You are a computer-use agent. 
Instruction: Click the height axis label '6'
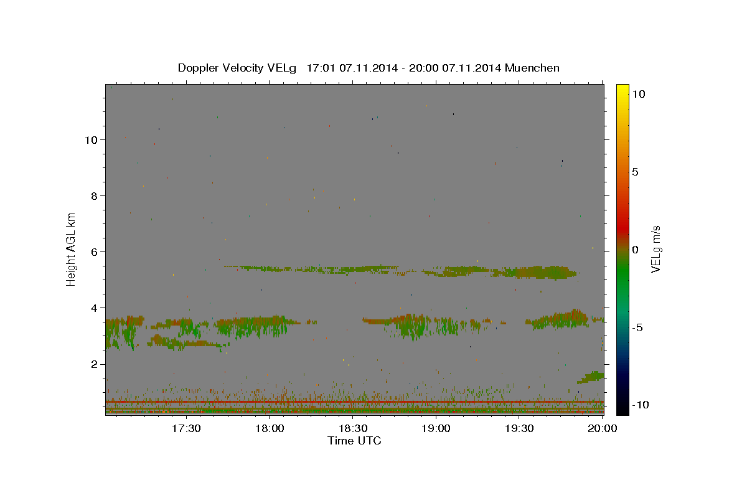94,252
